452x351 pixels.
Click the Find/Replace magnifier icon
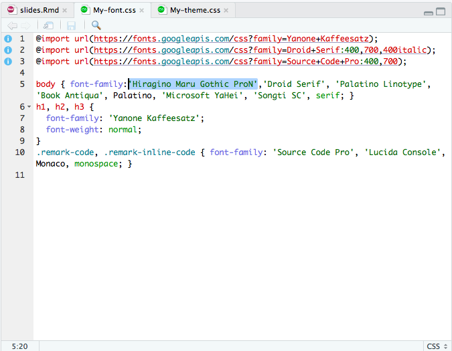pos(96,25)
